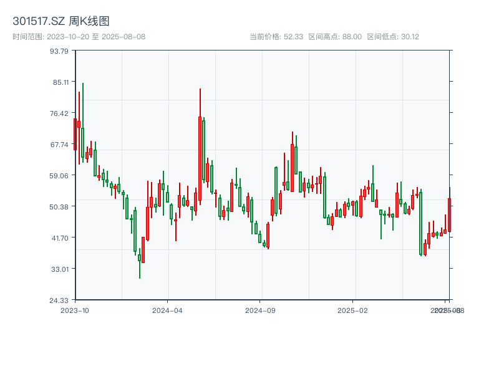Click y-axis label 41.70
499x374 pixels.
(x=60, y=238)
